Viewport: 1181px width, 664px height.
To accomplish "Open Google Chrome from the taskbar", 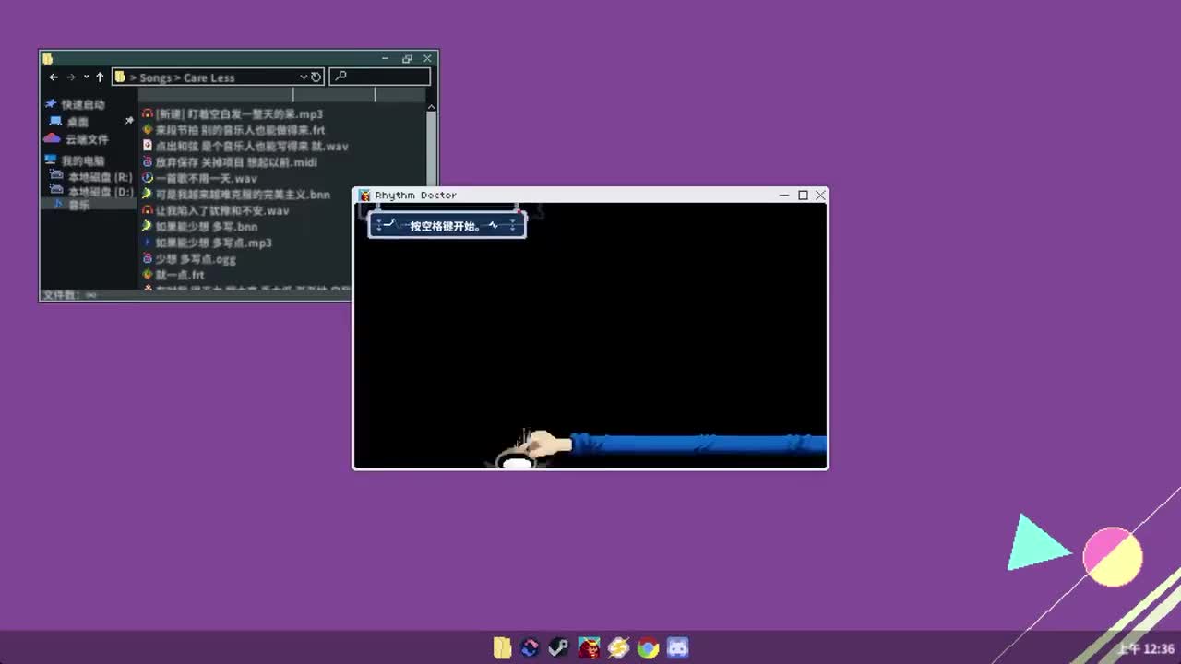I will [x=648, y=648].
